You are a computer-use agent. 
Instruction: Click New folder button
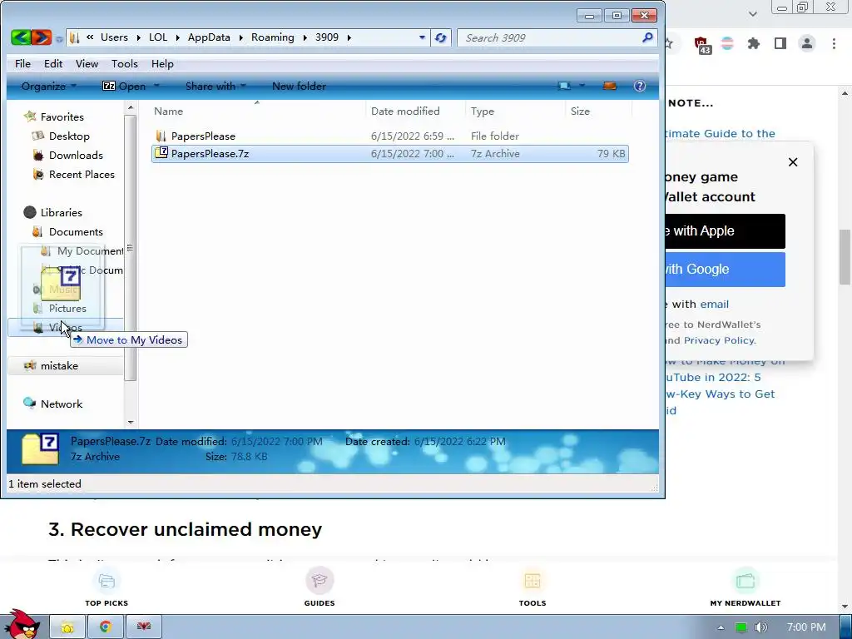[299, 86]
